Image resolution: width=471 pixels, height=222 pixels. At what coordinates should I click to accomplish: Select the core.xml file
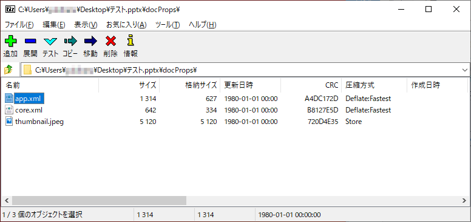[29, 110]
